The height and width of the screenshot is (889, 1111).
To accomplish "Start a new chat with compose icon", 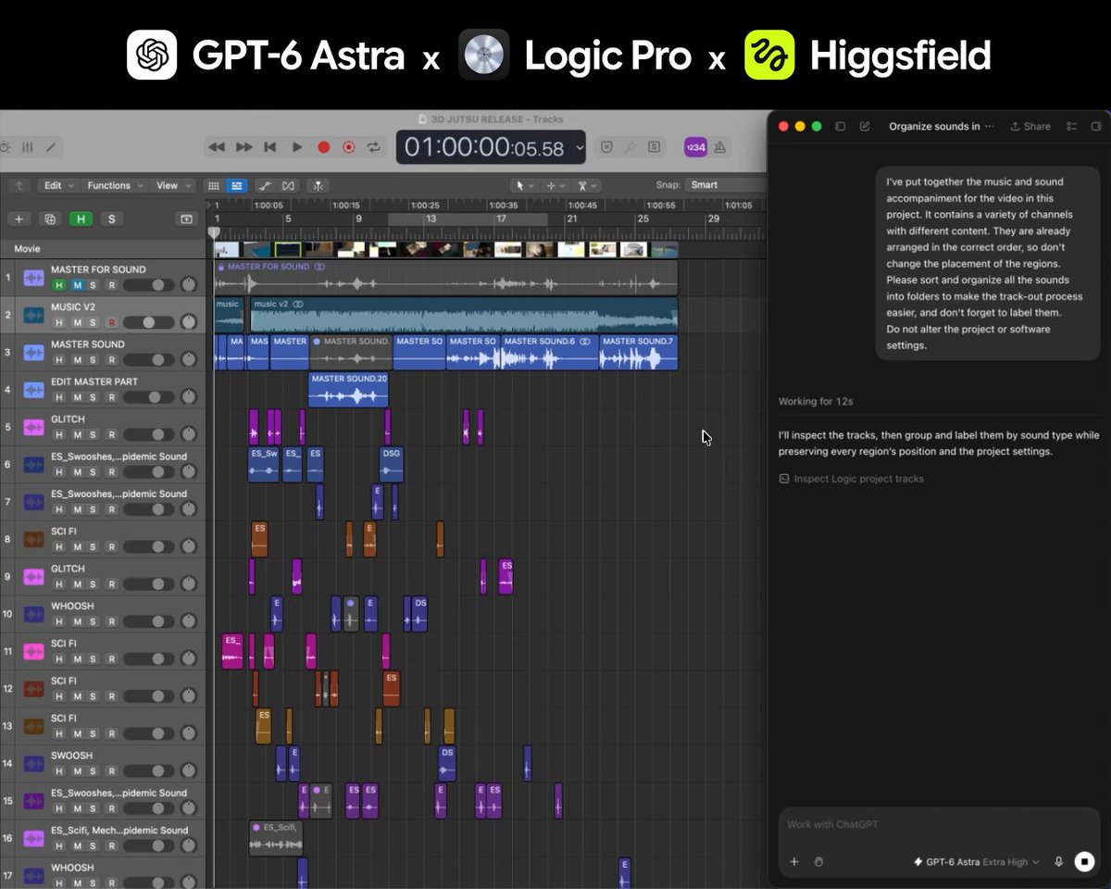I will pyautogui.click(x=865, y=127).
